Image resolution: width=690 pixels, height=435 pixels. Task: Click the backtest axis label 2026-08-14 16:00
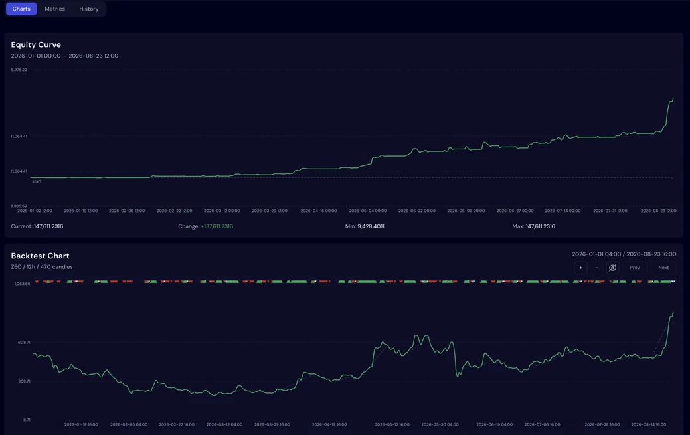[649, 424]
